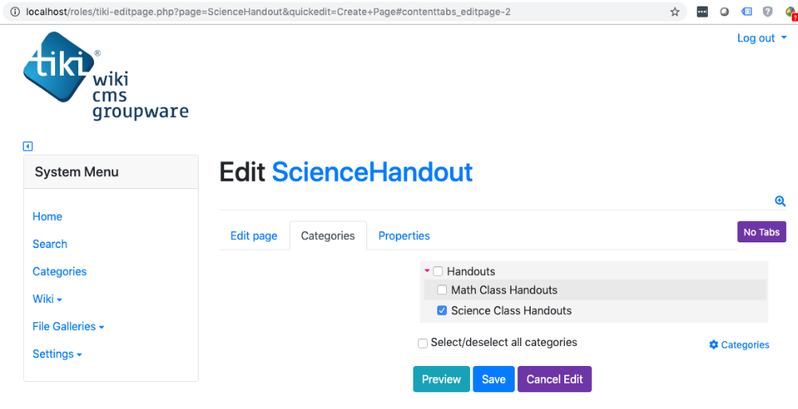Click the magnifier zoom icon below the title
The image size is (798, 409).
[780, 201]
